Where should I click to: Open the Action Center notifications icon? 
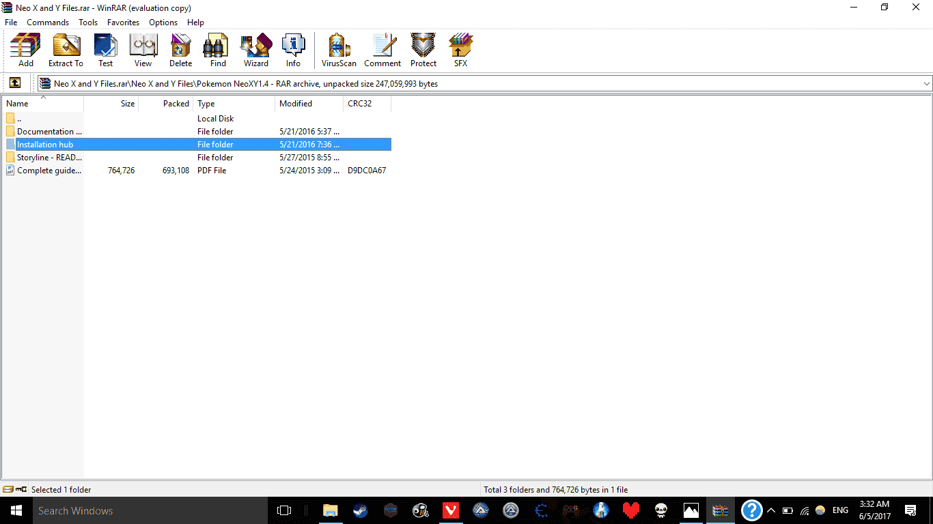click(910, 510)
